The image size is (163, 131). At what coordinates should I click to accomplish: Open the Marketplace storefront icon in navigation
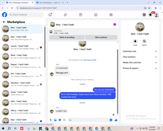click(x=96, y=15)
